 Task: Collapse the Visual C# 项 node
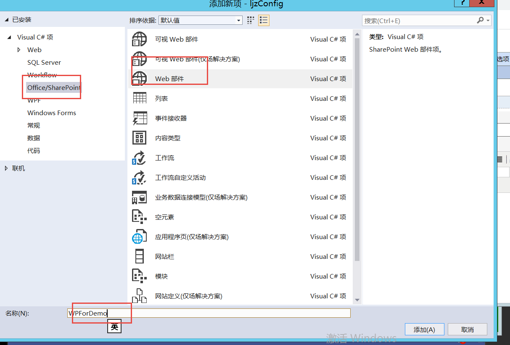point(9,37)
